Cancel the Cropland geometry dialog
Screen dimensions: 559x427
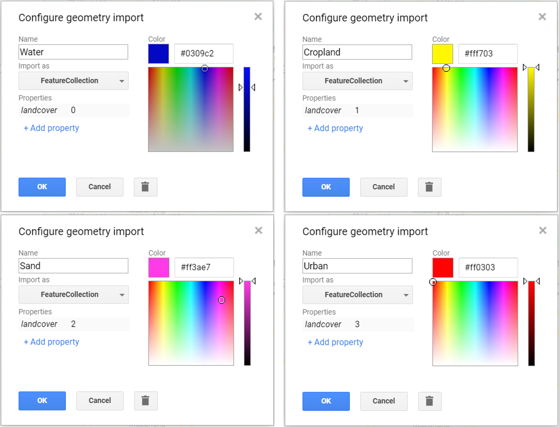(384, 187)
